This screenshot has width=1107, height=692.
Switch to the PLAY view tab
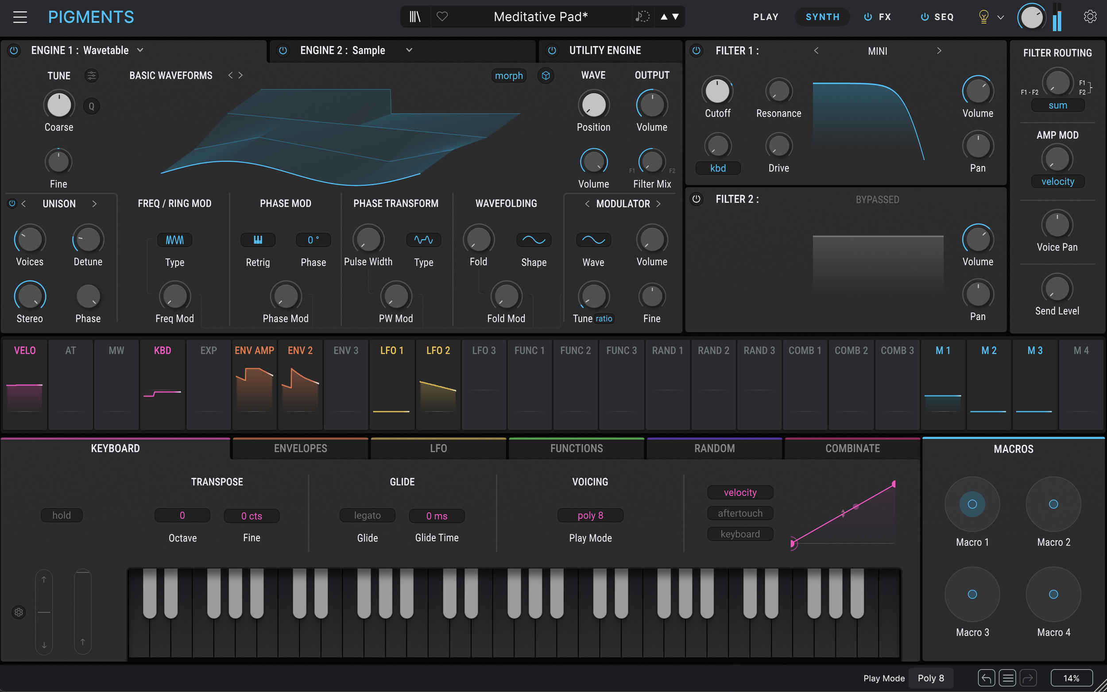pyautogui.click(x=766, y=17)
